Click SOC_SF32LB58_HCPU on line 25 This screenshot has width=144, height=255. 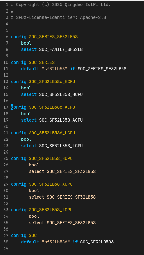(x=51, y=158)
